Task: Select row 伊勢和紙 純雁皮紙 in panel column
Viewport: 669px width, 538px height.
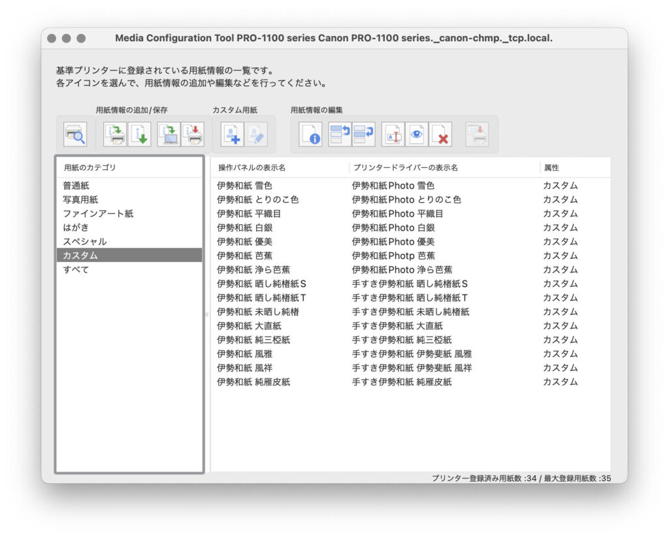Action: click(253, 382)
